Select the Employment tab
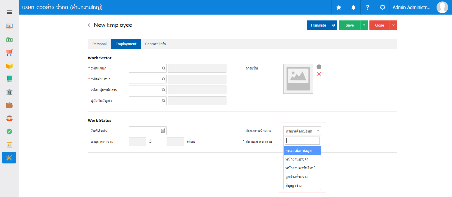The image size is (452, 197). (126, 44)
